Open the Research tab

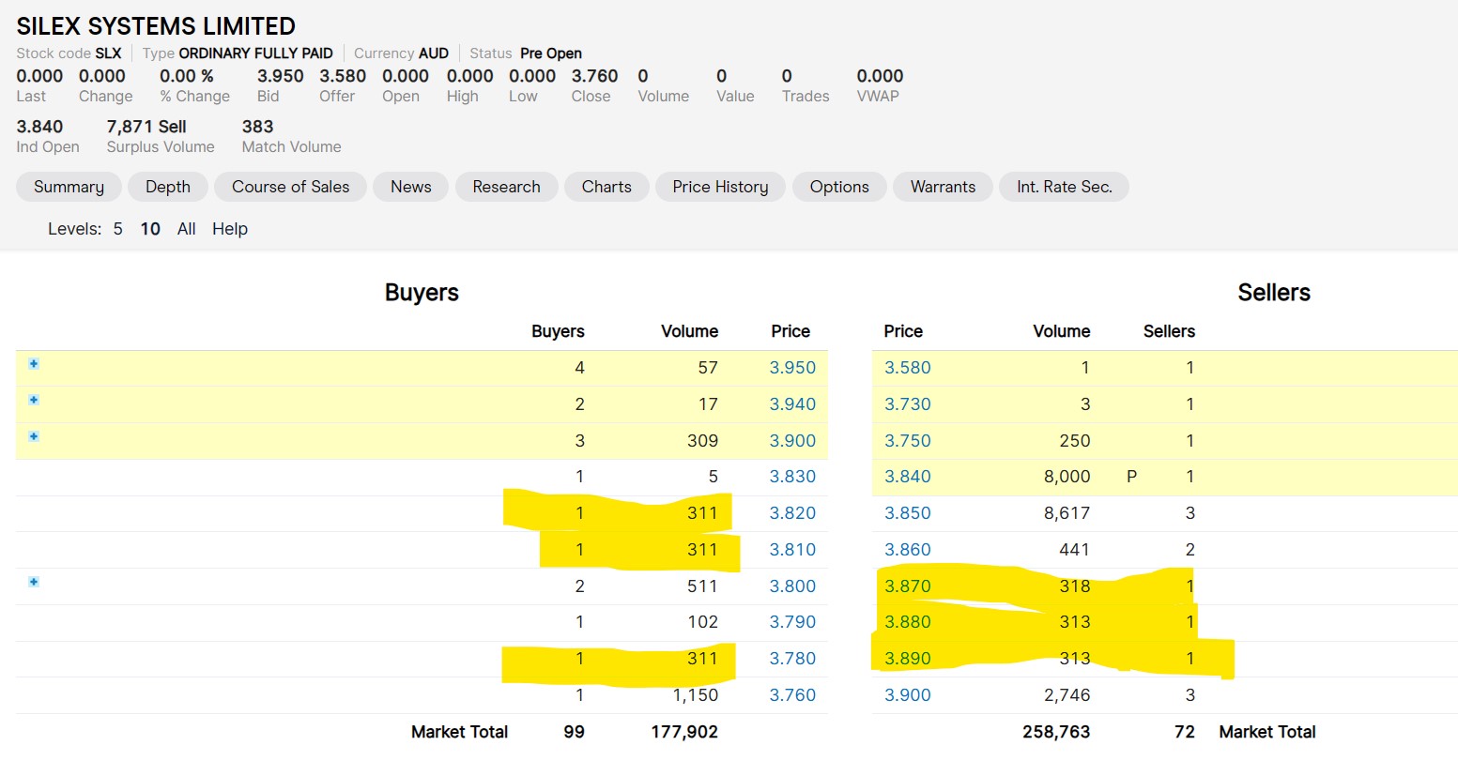[507, 187]
